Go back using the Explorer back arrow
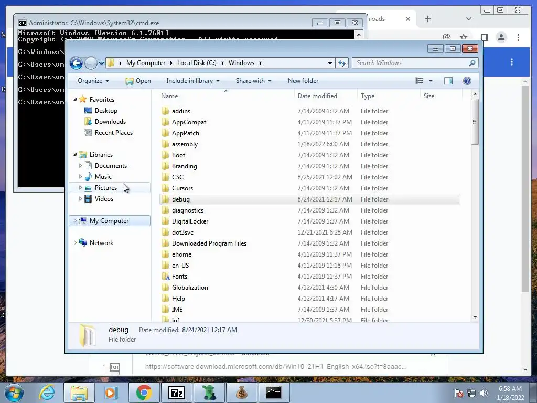Viewport: 537px width, 403px height. (x=76, y=63)
